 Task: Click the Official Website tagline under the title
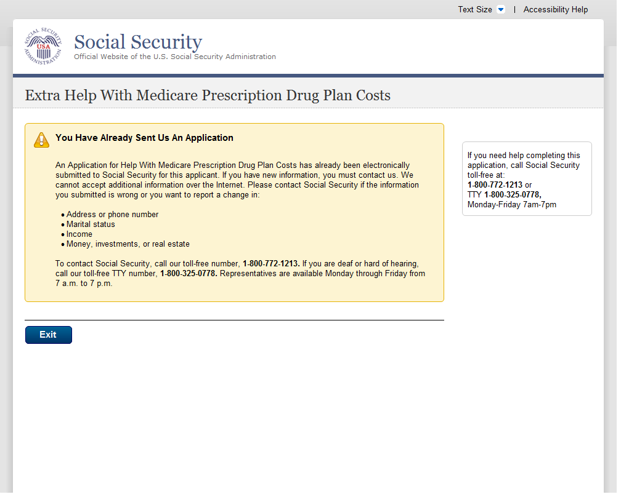pyautogui.click(x=175, y=57)
